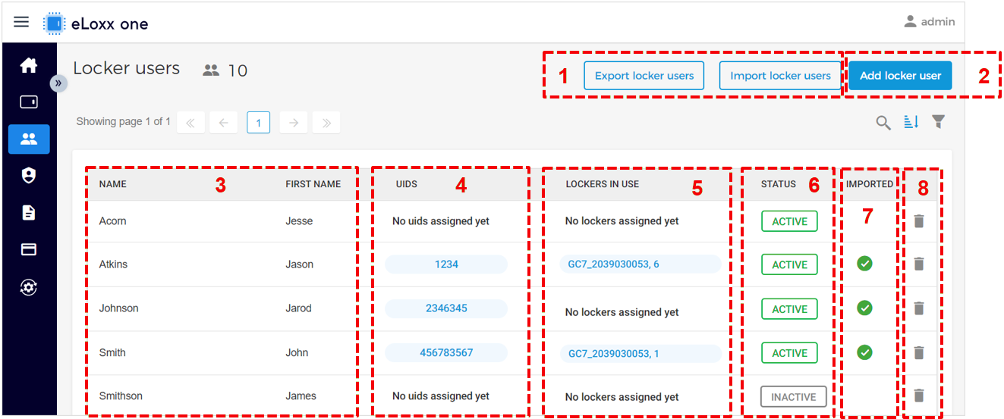
Task: Open the document reports sidebar icon
Action: click(29, 213)
